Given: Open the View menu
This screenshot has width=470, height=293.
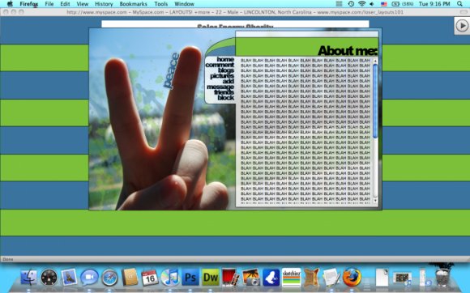Looking at the screenshot, I should pos(83,4).
